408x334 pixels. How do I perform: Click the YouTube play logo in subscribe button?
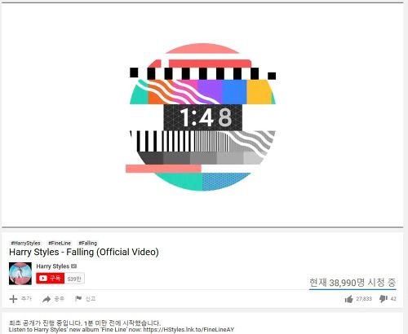[x=43, y=279]
